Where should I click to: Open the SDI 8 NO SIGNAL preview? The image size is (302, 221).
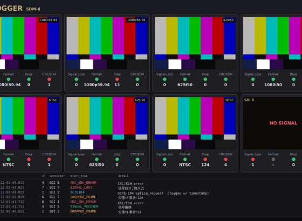[272, 123]
